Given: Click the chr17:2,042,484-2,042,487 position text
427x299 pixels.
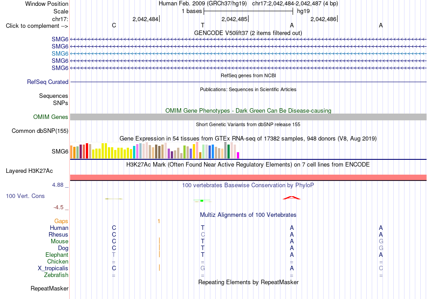Looking at the screenshot, I should coord(295,4).
